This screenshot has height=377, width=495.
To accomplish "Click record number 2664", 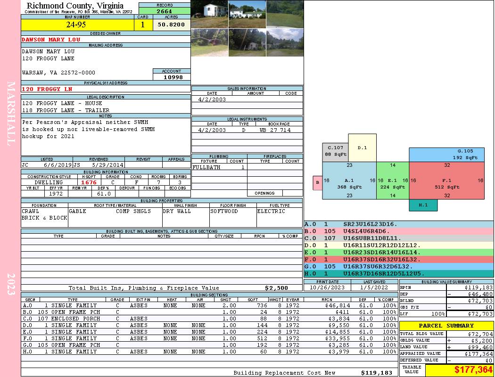I will [165, 11].
